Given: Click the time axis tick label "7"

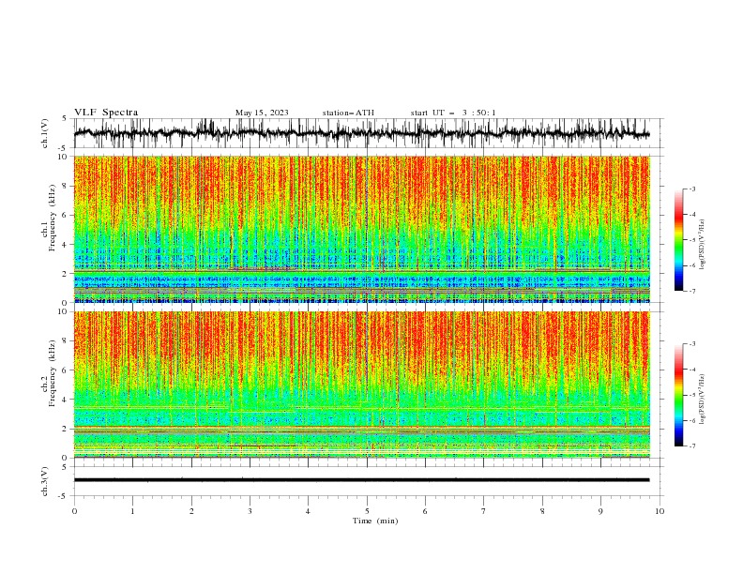Looking at the screenshot, I should tap(484, 511).
